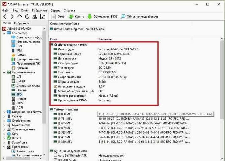Collapse the Компьютер tree node
This screenshot has height=161, width=225.
[x=4, y=33]
